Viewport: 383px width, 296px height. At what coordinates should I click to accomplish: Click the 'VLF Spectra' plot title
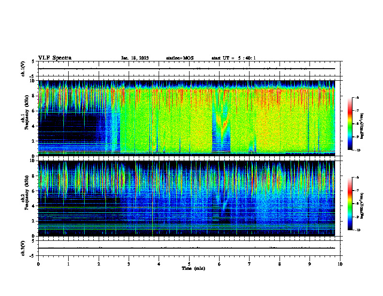pyautogui.click(x=55, y=58)
